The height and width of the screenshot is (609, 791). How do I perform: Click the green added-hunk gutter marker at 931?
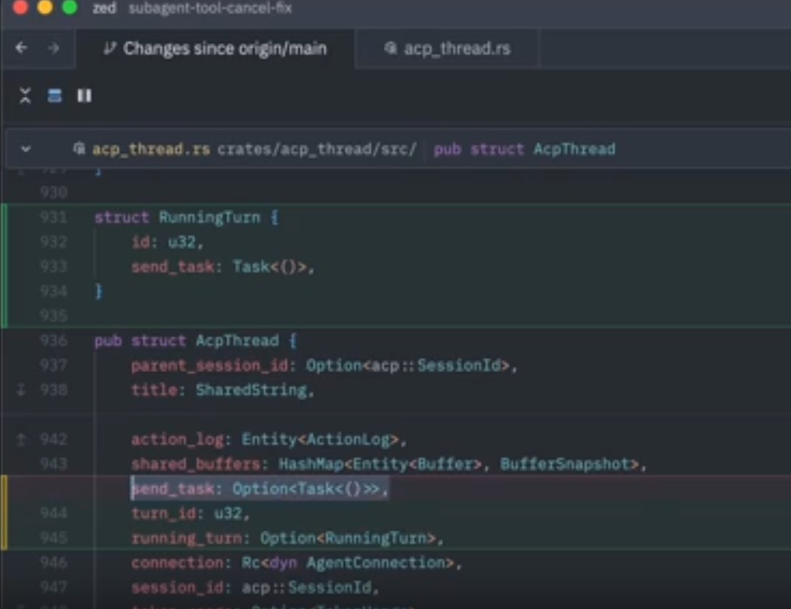pos(4,266)
